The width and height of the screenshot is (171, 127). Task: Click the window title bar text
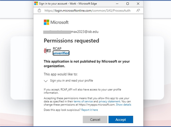tap(68, 4)
